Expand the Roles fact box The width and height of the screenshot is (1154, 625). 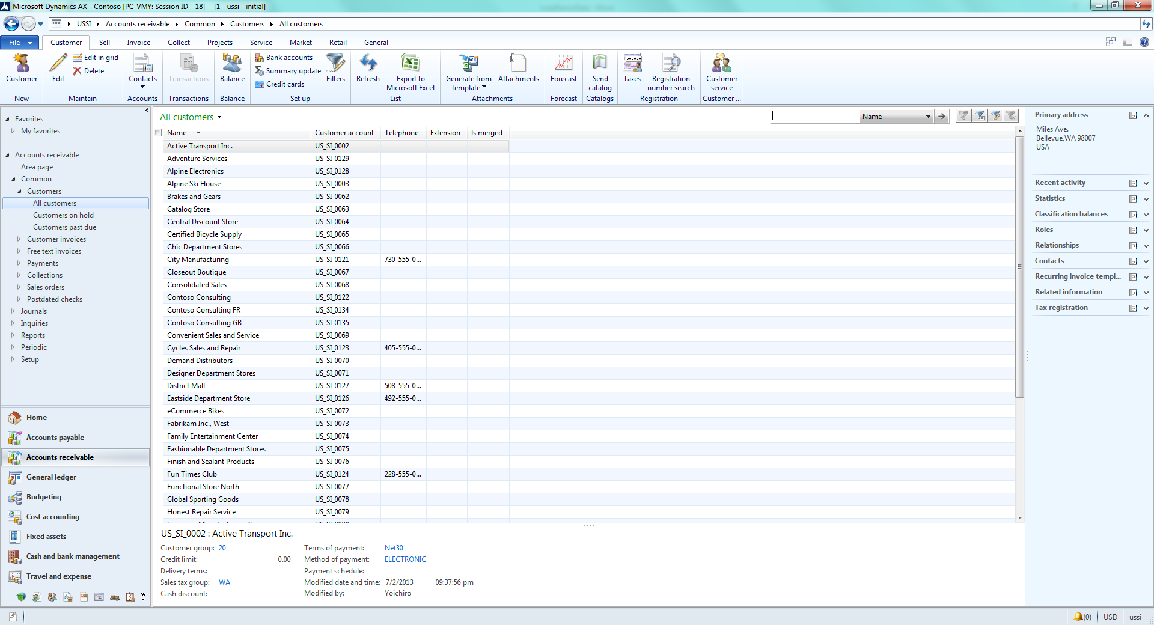(x=1146, y=230)
